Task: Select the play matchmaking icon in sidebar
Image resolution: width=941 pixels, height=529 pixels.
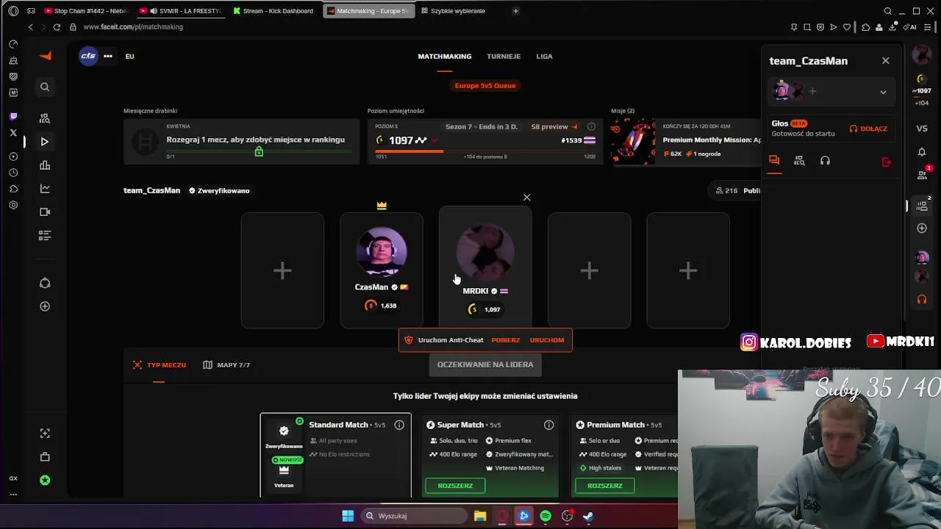Action: click(45, 141)
